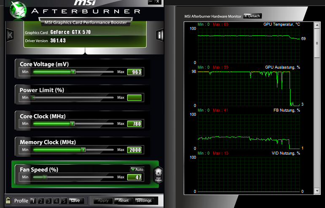Click the GeForce GTX 570 card name
Viewport: 325px width, 208px height.
point(70,32)
